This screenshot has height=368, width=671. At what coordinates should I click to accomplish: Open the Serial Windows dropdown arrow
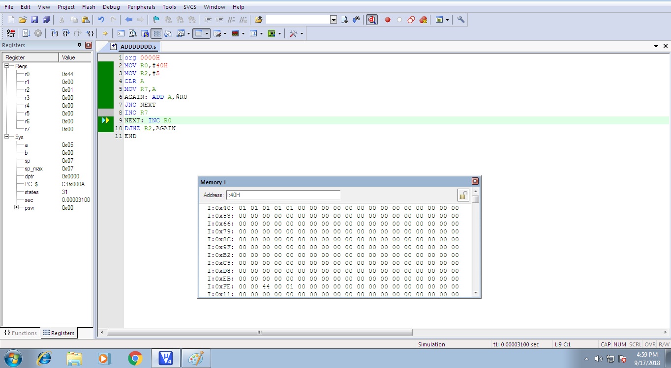pos(225,33)
